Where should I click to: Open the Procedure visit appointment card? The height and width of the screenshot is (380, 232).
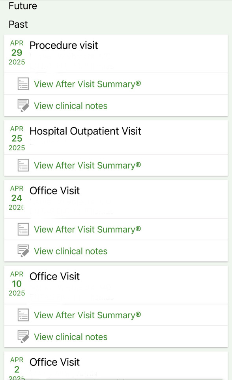116,54
